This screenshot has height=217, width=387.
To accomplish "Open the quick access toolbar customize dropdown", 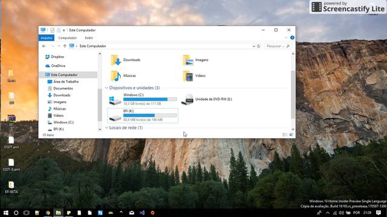I will point(63,30).
